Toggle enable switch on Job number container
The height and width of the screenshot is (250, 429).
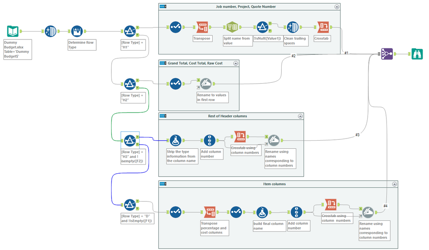coord(163,6)
